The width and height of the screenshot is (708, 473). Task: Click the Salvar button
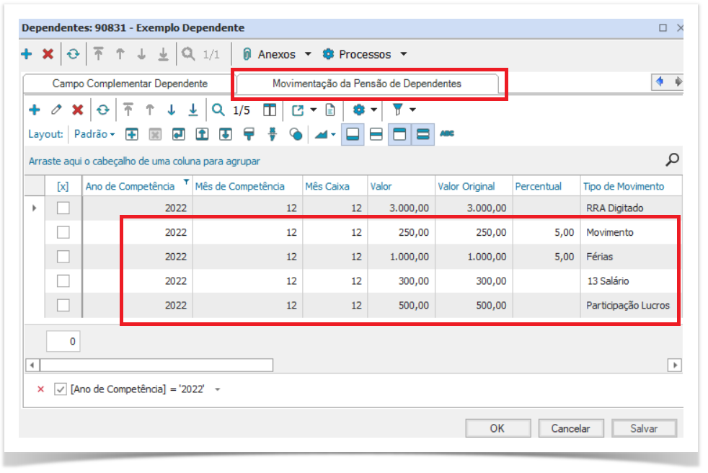coord(644,428)
